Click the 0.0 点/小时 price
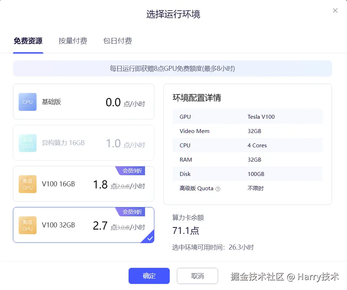The height and width of the screenshot is (290, 347). pyautogui.click(x=125, y=103)
